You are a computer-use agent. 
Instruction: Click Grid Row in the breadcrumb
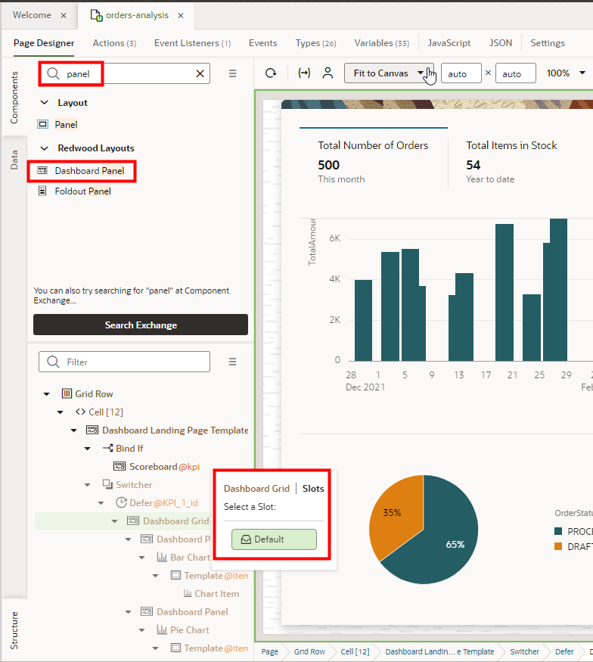309,651
